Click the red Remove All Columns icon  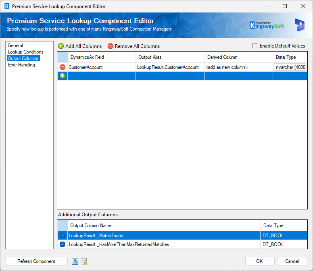pos(111,46)
